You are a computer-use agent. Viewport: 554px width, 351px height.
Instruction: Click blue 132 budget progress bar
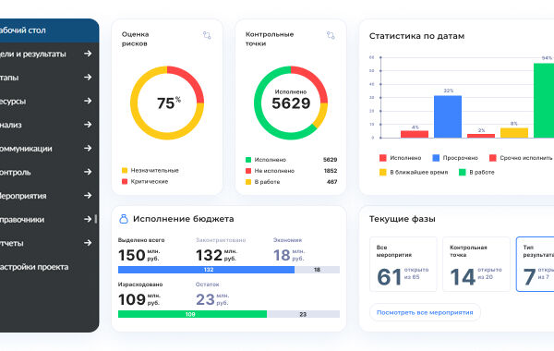pos(206,270)
